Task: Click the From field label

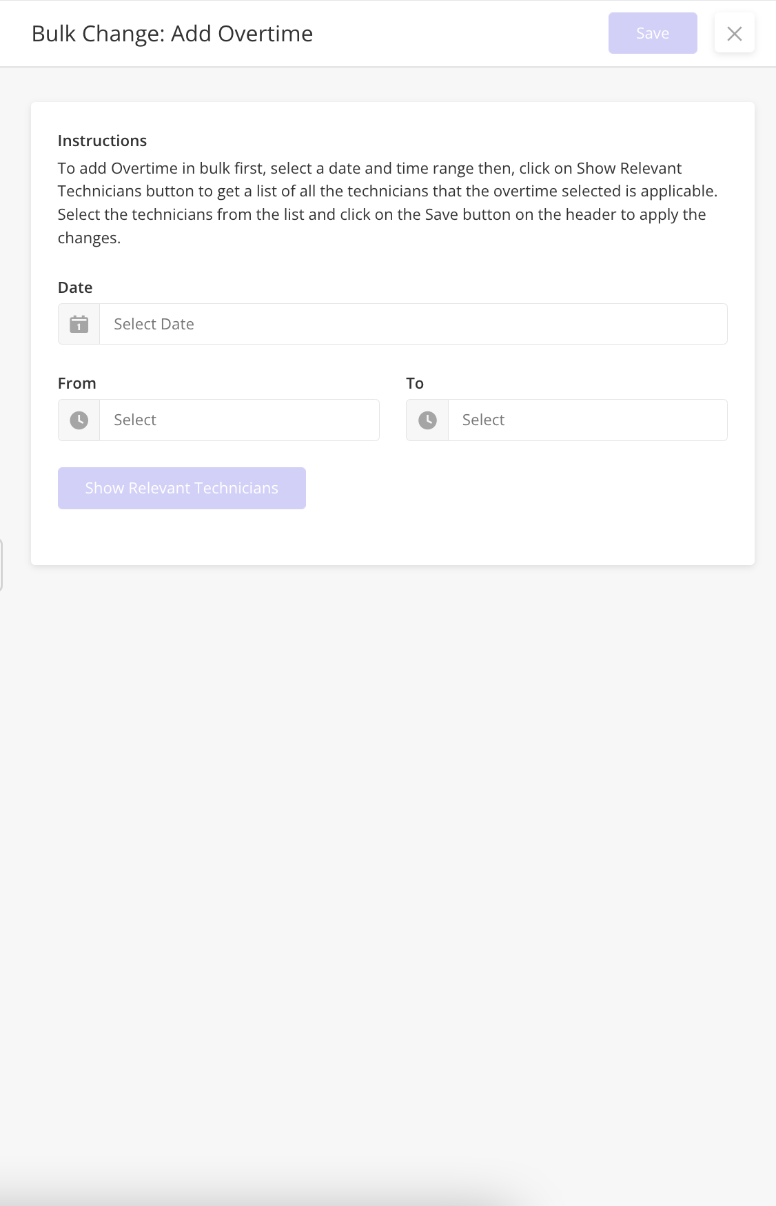Action: [77, 383]
